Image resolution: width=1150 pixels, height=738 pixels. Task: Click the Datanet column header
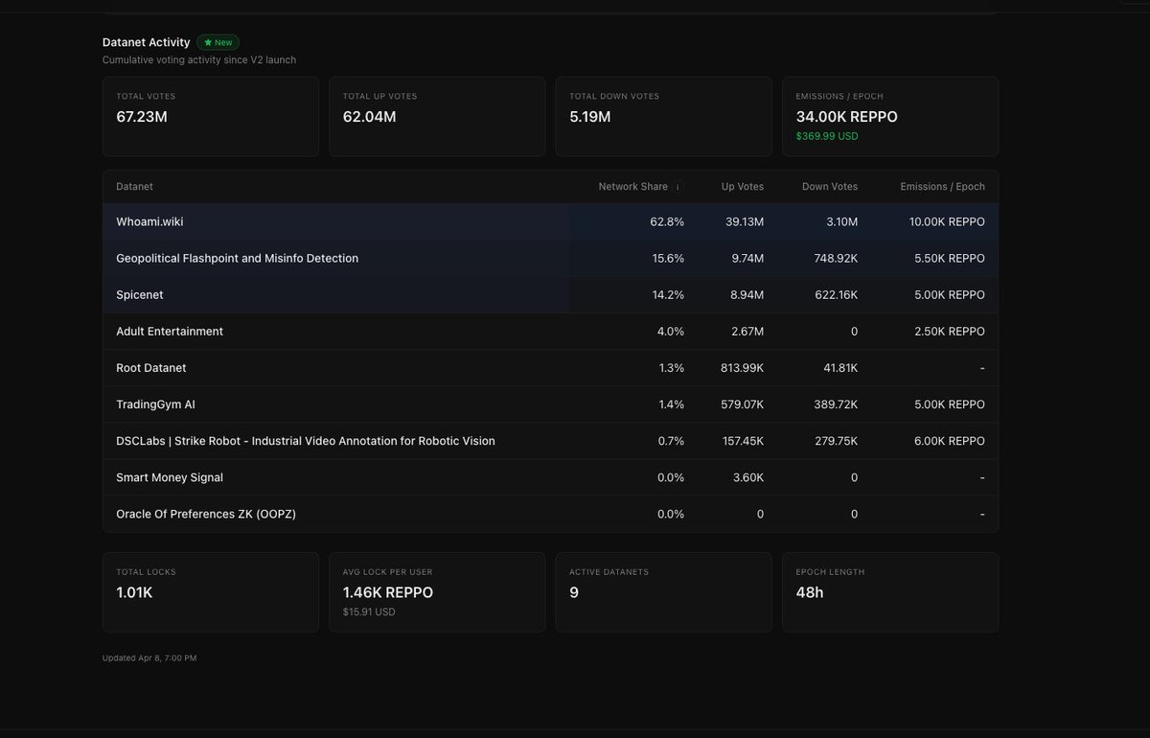click(134, 187)
